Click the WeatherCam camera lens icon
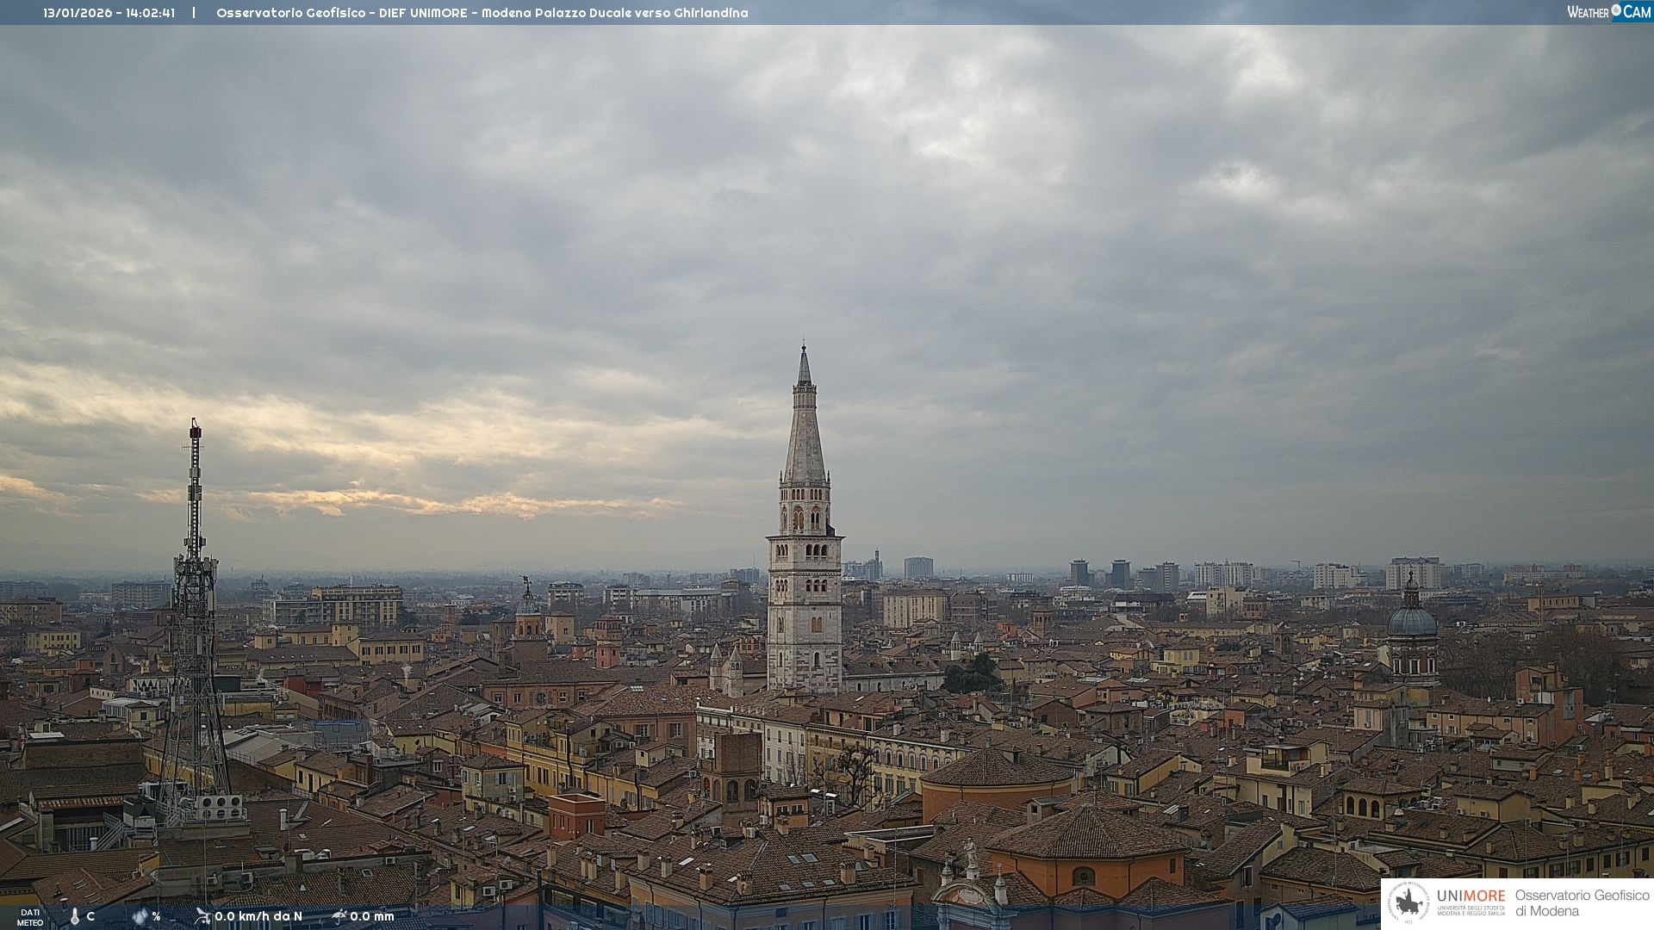 tap(1616, 9)
